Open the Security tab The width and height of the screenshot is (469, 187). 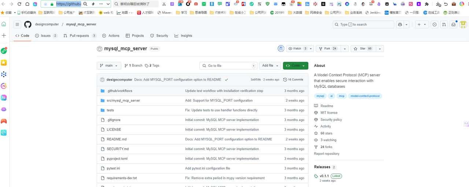tap(159, 36)
